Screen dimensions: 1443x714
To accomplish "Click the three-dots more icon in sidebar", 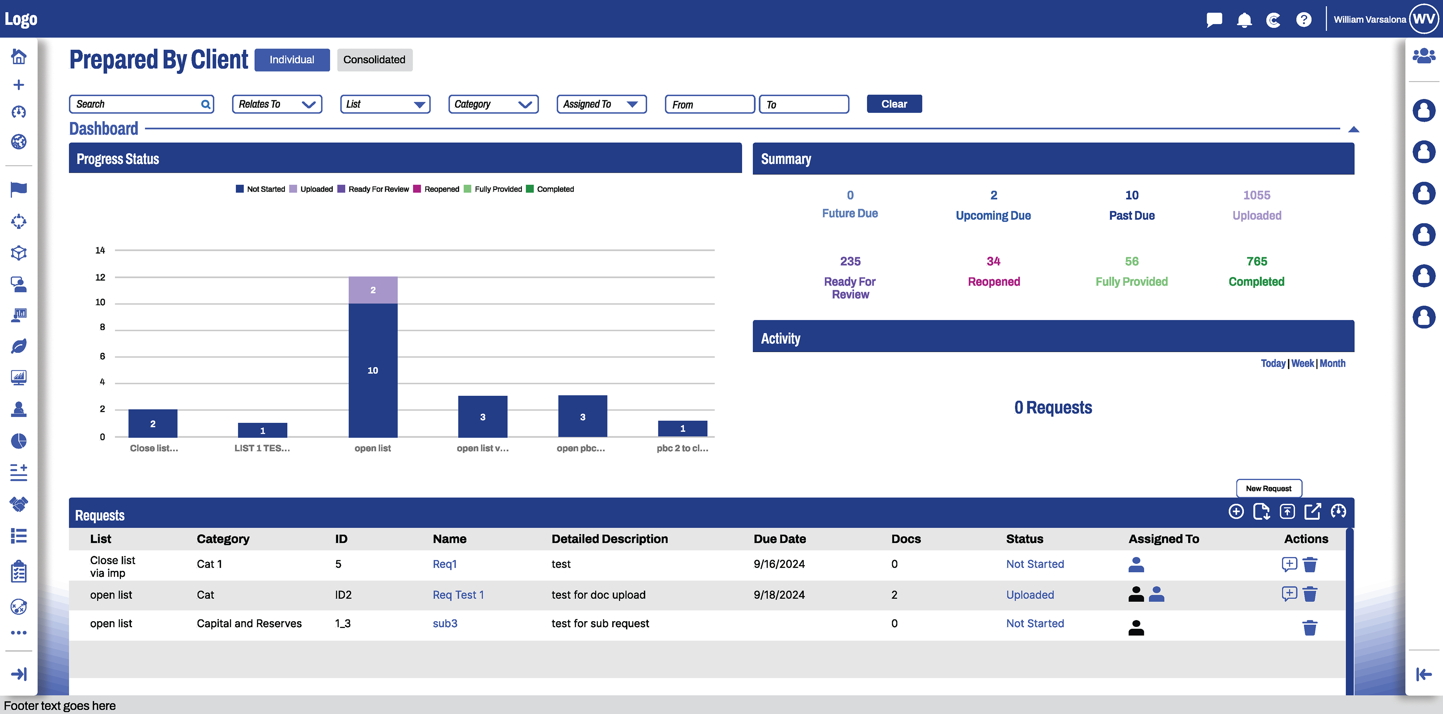I will tap(18, 633).
